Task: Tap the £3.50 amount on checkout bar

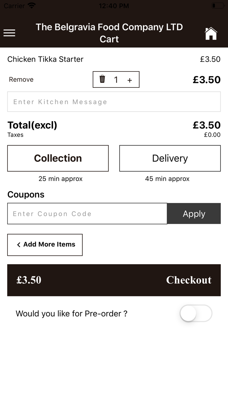Action: (x=29, y=280)
